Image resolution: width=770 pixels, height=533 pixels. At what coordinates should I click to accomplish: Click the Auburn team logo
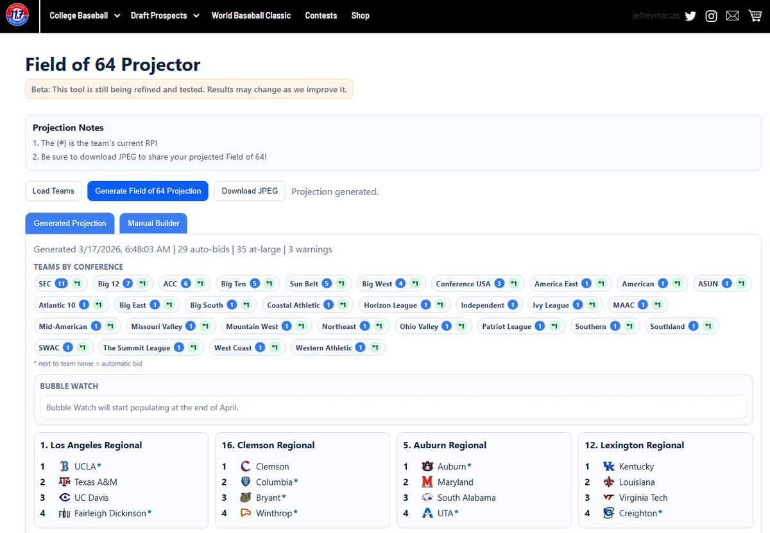(427, 467)
